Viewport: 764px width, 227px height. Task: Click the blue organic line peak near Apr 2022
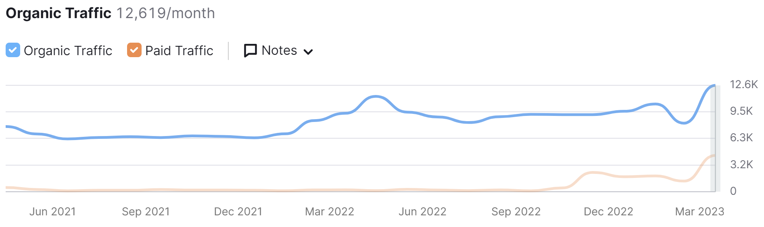[x=376, y=96]
